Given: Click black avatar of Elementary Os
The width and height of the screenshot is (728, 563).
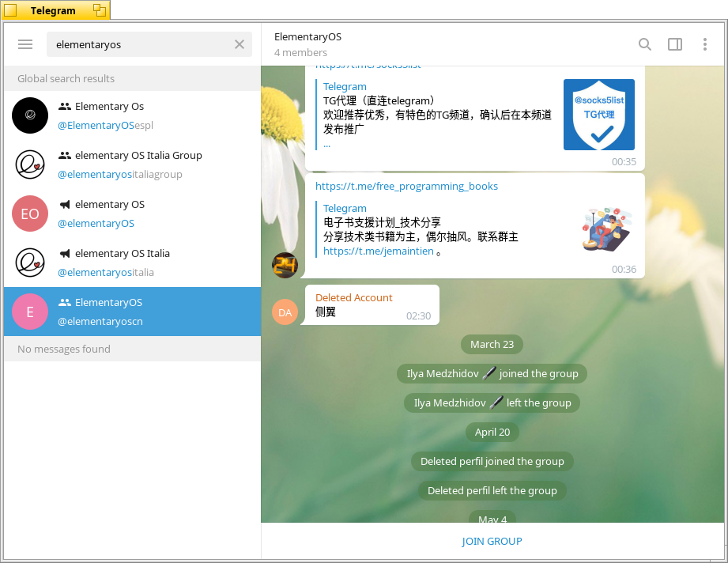Looking at the screenshot, I should [30, 115].
